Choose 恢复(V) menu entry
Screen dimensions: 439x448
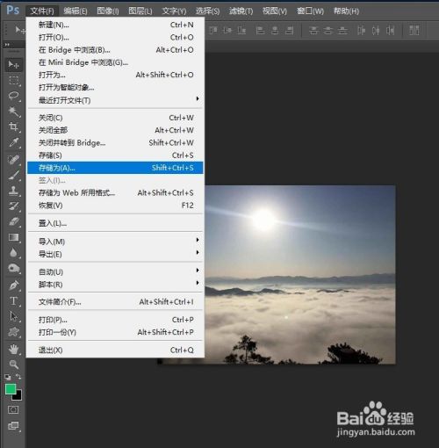(115, 206)
